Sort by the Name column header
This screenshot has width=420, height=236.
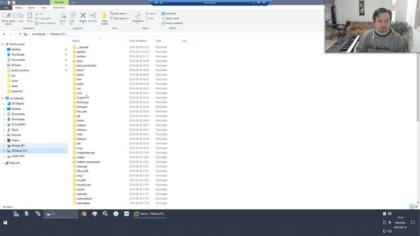tap(76, 41)
